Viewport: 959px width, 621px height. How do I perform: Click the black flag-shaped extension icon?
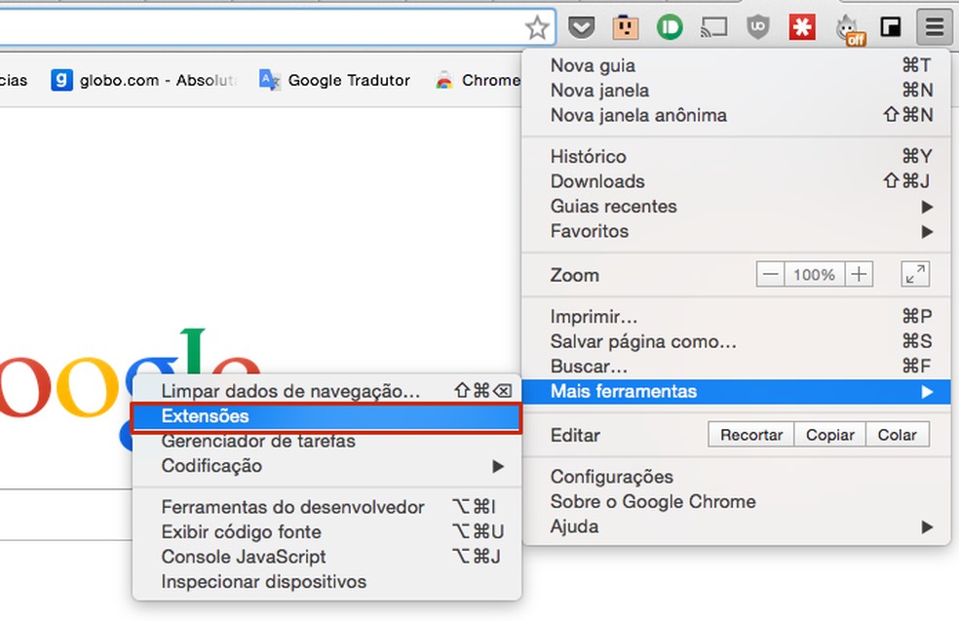pos(890,27)
